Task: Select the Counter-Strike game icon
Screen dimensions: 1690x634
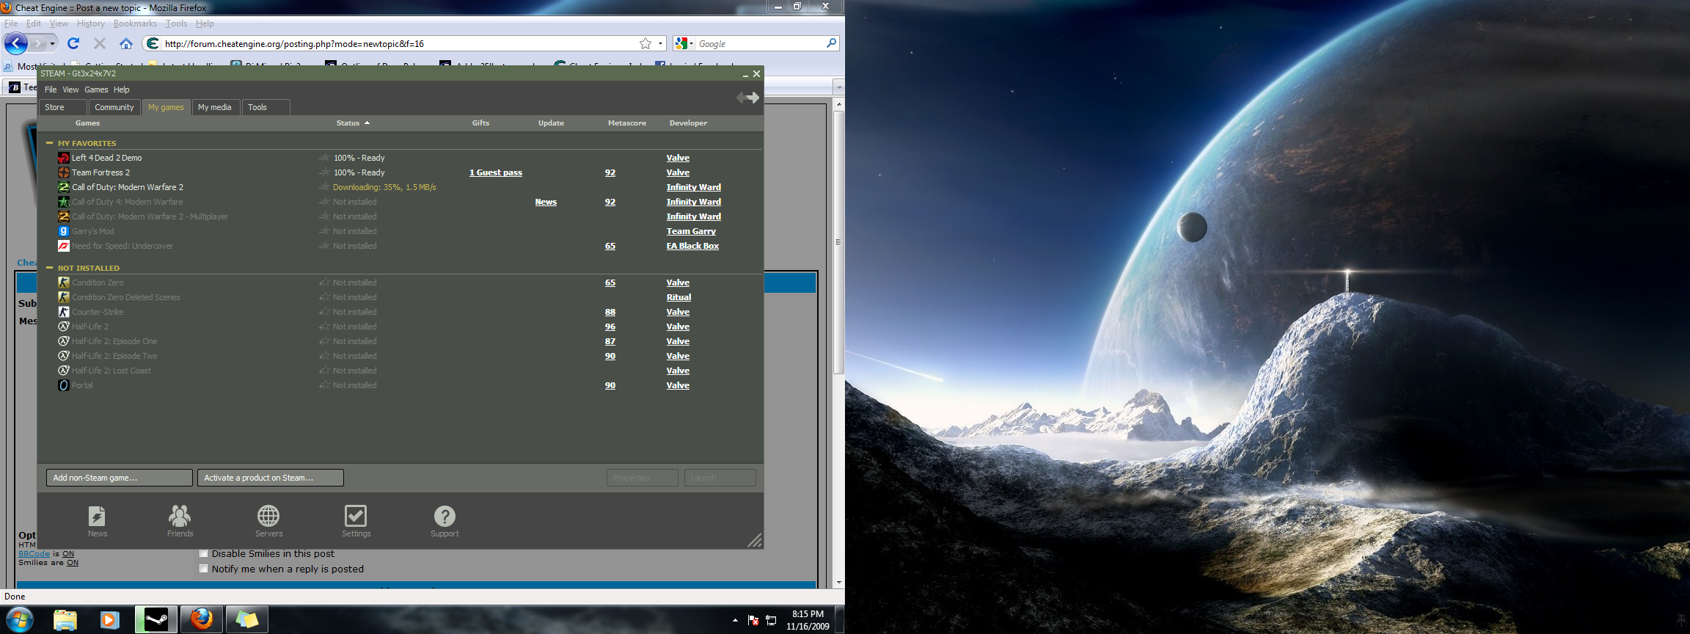Action: [64, 312]
